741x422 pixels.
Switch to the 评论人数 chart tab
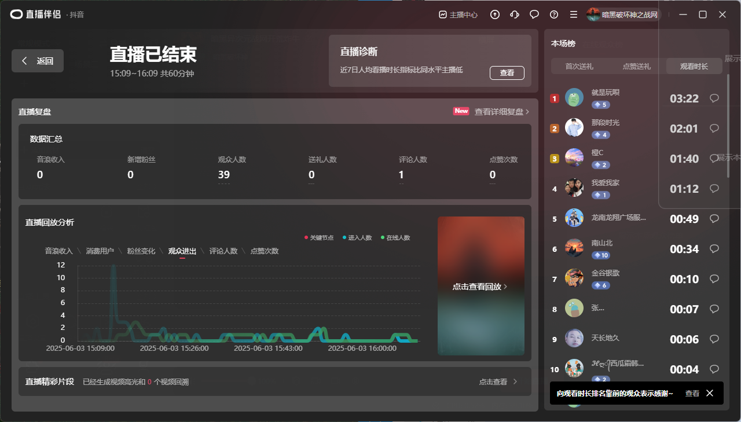223,251
